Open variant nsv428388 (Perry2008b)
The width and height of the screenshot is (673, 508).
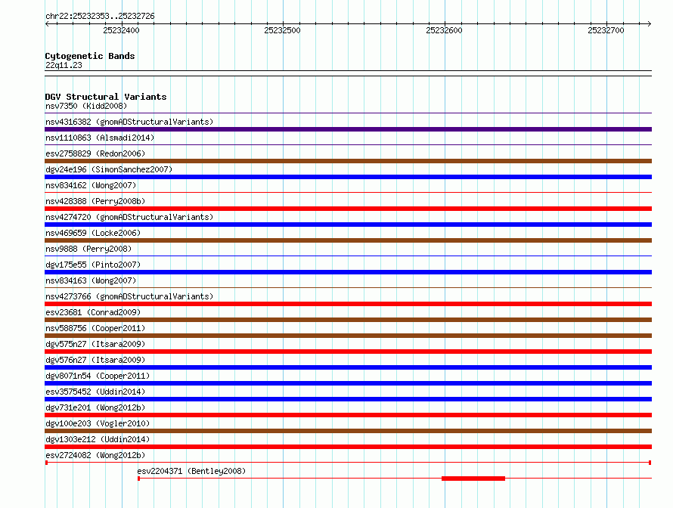pyautogui.click(x=95, y=201)
